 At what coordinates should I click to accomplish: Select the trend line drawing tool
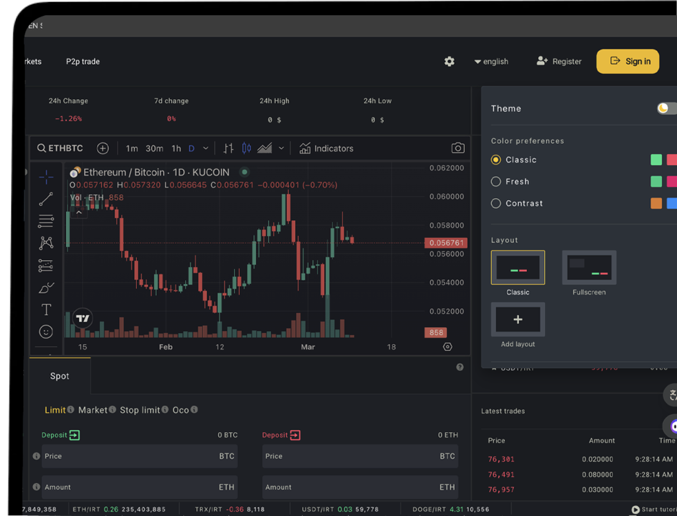pos(46,199)
